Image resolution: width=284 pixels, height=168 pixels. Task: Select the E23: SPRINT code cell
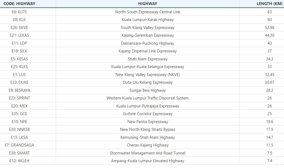click(x=19, y=98)
